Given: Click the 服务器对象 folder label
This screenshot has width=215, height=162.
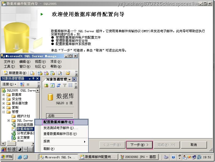Looking at the screenshot, I should coord(20,103).
